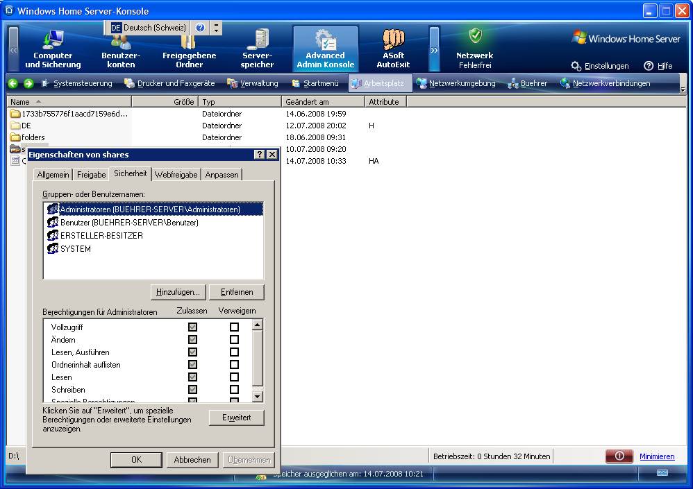693x489 pixels.
Task: Sort by Geändert am column header
Action: tap(323, 101)
